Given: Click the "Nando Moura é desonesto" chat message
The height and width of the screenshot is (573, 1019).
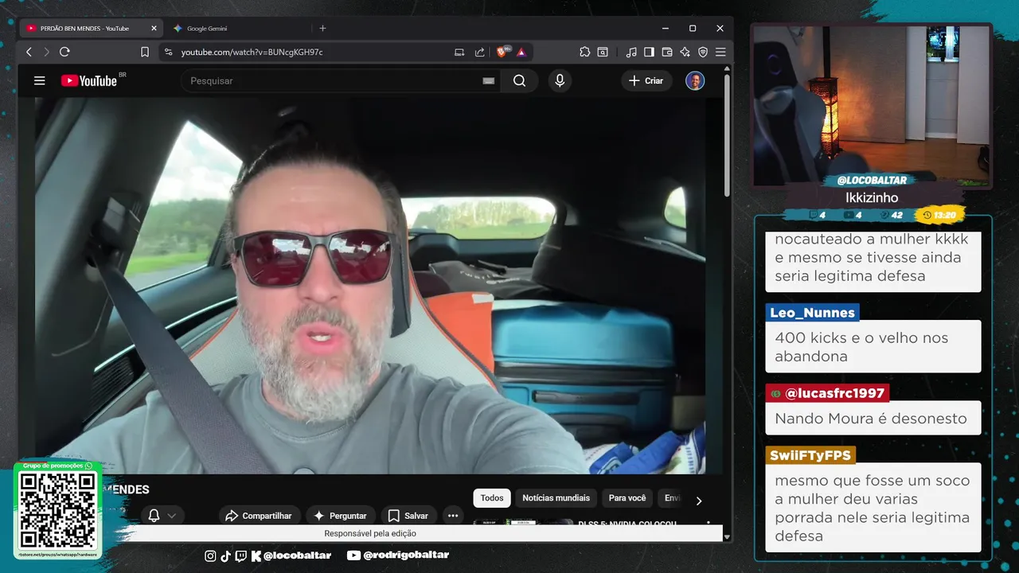Looking at the screenshot, I should click(x=872, y=418).
